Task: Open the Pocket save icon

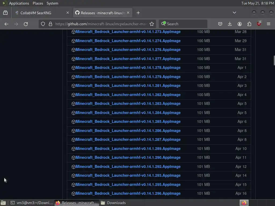Action: point(220,24)
